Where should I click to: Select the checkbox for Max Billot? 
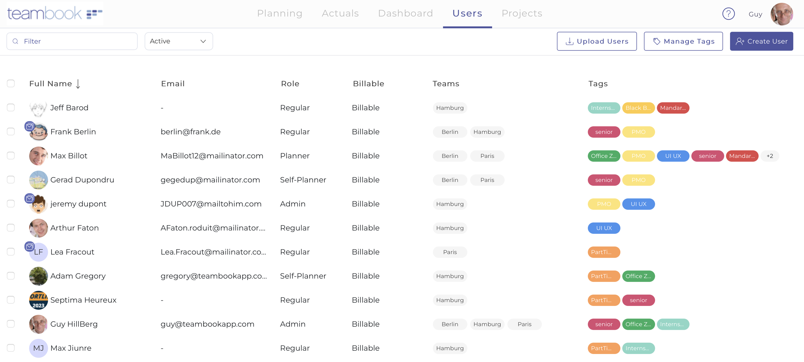11,156
